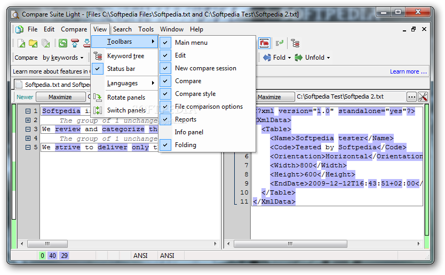445x275 pixels.
Task: Click the right file path field
Action: point(350,96)
